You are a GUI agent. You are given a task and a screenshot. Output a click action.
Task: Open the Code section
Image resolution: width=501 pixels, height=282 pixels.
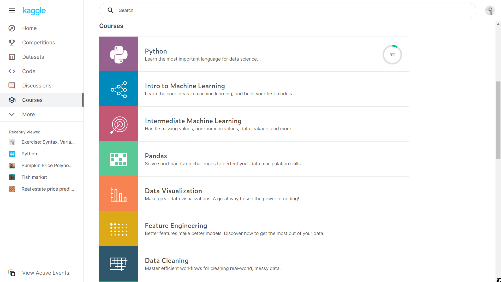pyautogui.click(x=28, y=71)
